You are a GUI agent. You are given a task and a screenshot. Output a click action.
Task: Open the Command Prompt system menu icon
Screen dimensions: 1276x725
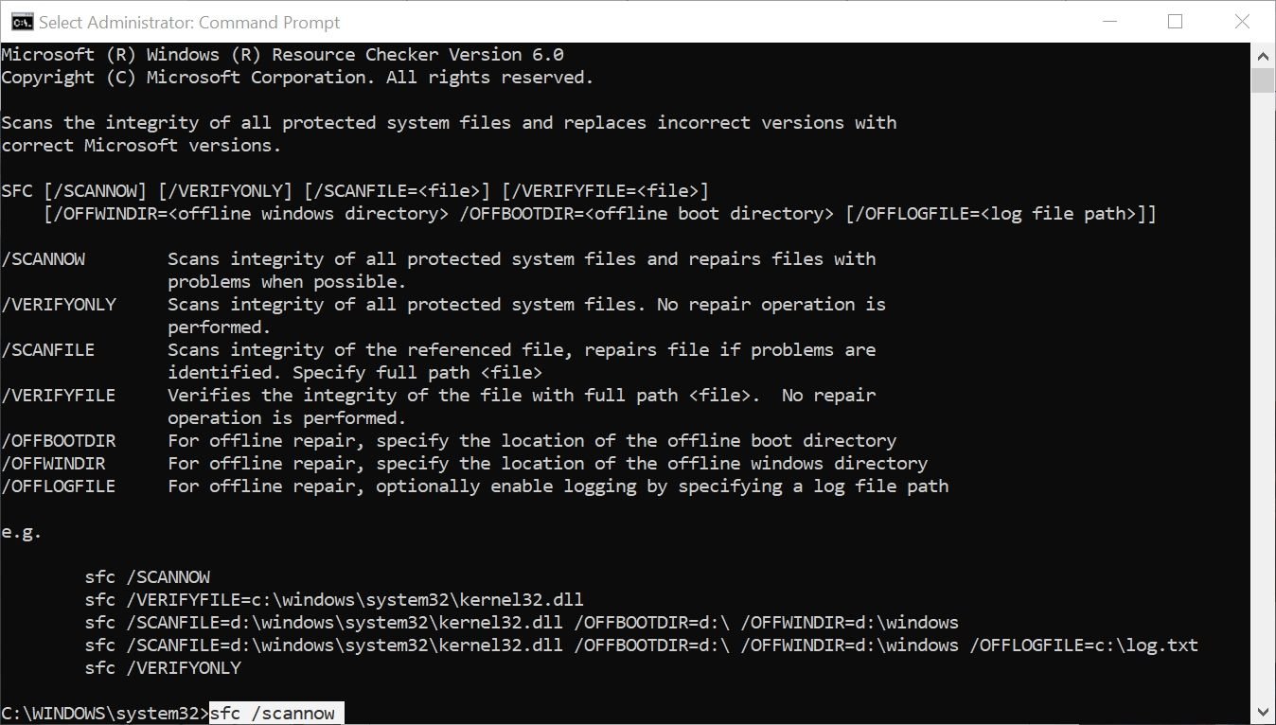click(22, 22)
